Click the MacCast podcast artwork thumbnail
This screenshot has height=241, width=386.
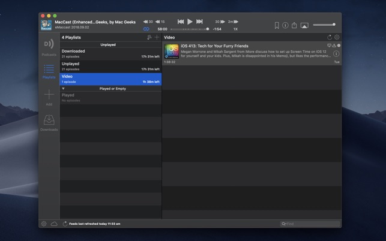[46, 25]
